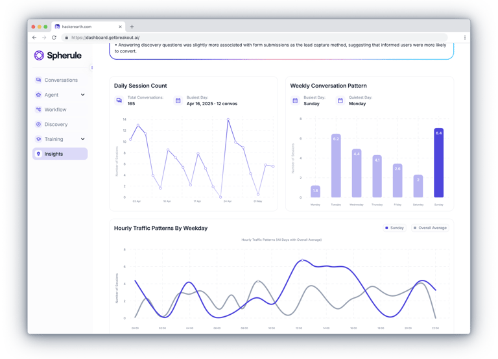Collapse the sidebar using the edge handle
This screenshot has height=359, width=498.
pos(92,68)
